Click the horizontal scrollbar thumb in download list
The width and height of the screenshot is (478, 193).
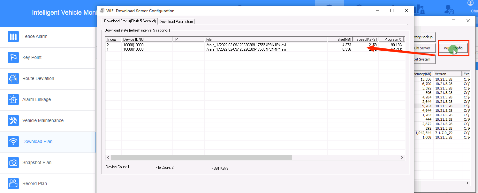point(201,158)
